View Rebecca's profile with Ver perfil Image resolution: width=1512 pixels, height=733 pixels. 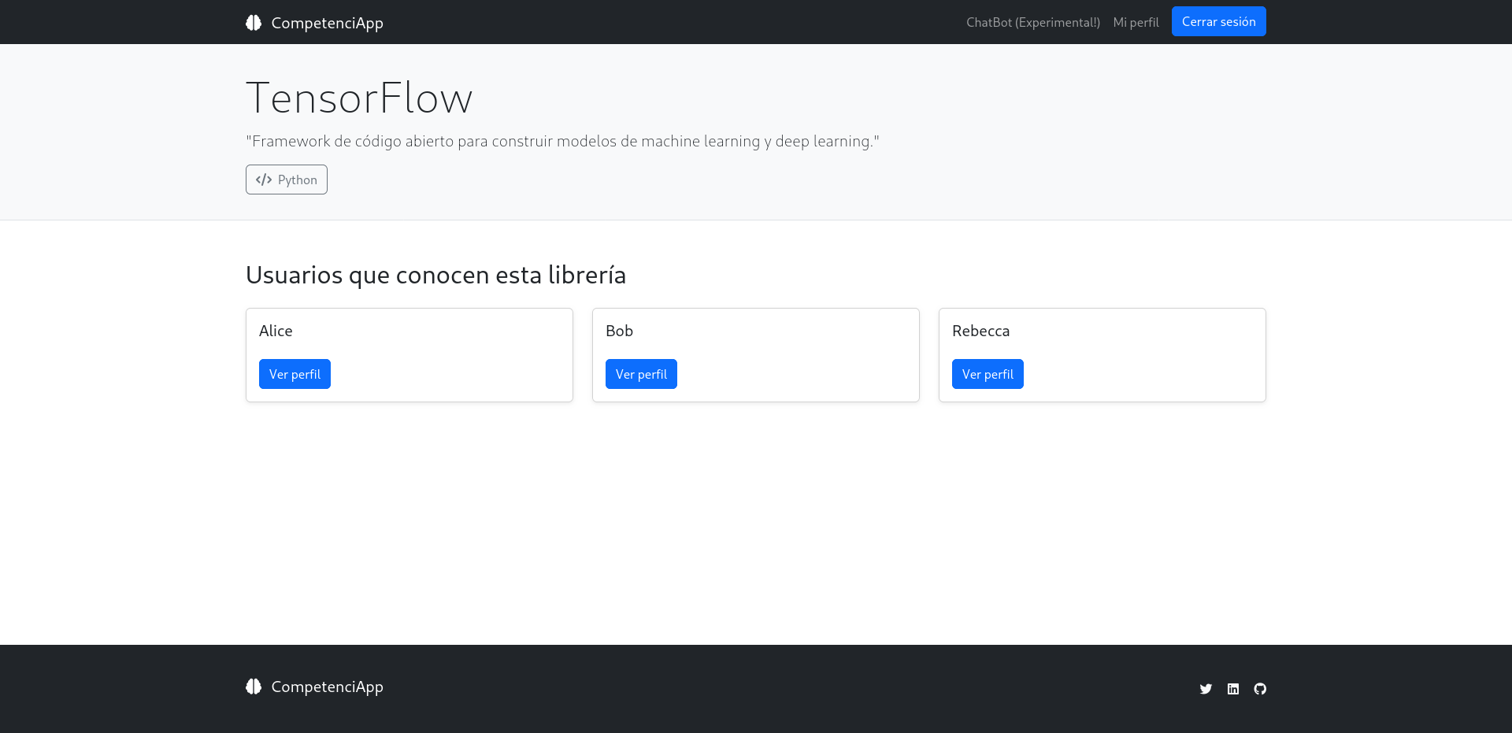click(988, 374)
